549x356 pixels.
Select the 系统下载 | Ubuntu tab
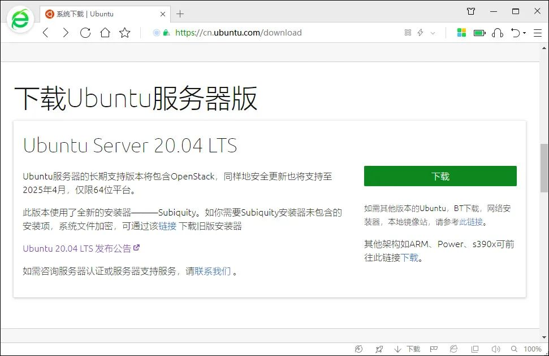pyautogui.click(x=105, y=14)
